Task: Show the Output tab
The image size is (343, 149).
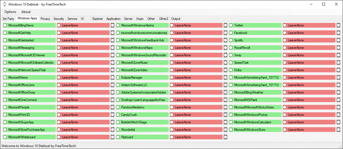Action: (176, 19)
